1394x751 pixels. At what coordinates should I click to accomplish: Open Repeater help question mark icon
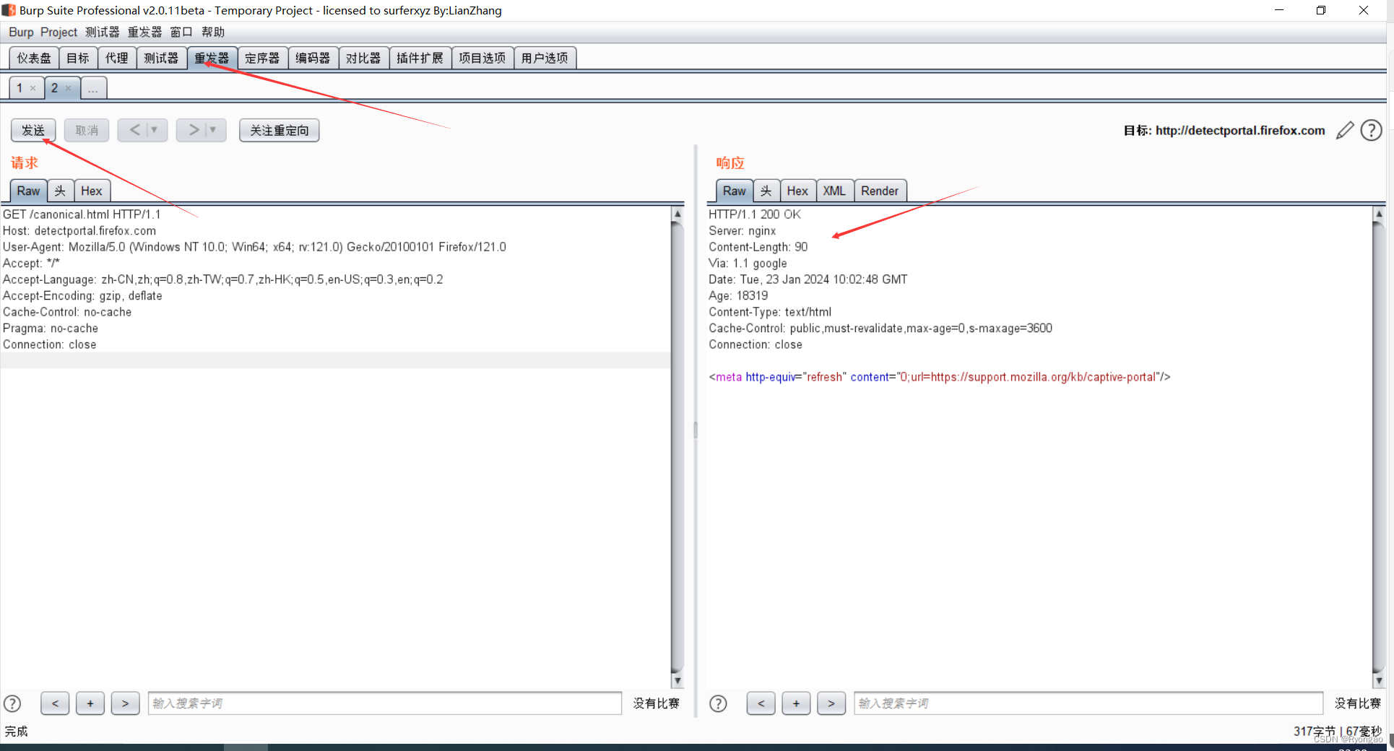(1371, 131)
